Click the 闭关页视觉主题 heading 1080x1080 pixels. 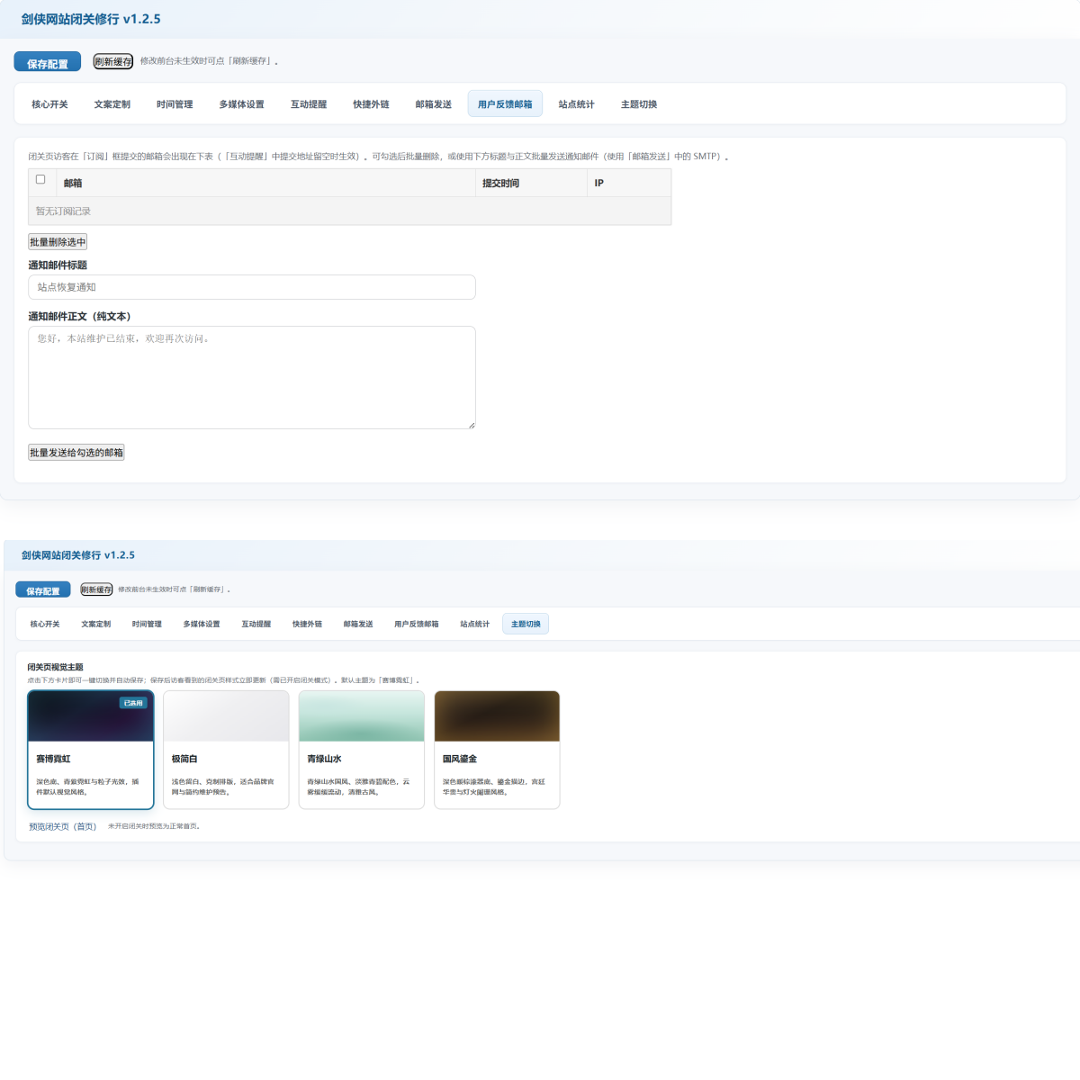[55, 667]
